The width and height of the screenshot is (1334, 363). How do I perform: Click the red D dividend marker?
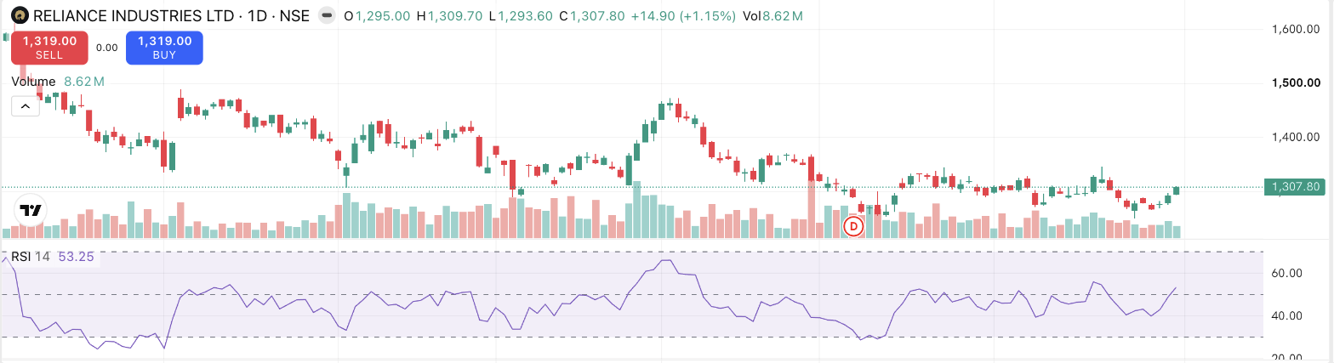click(x=853, y=226)
